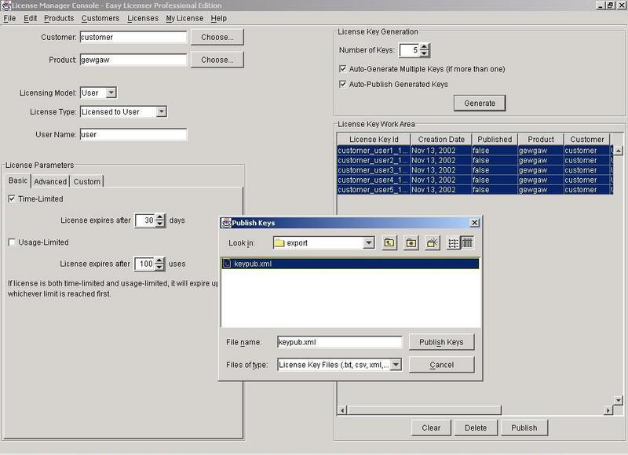Click the File name text field
This screenshot has width=628, height=455.
(340, 342)
